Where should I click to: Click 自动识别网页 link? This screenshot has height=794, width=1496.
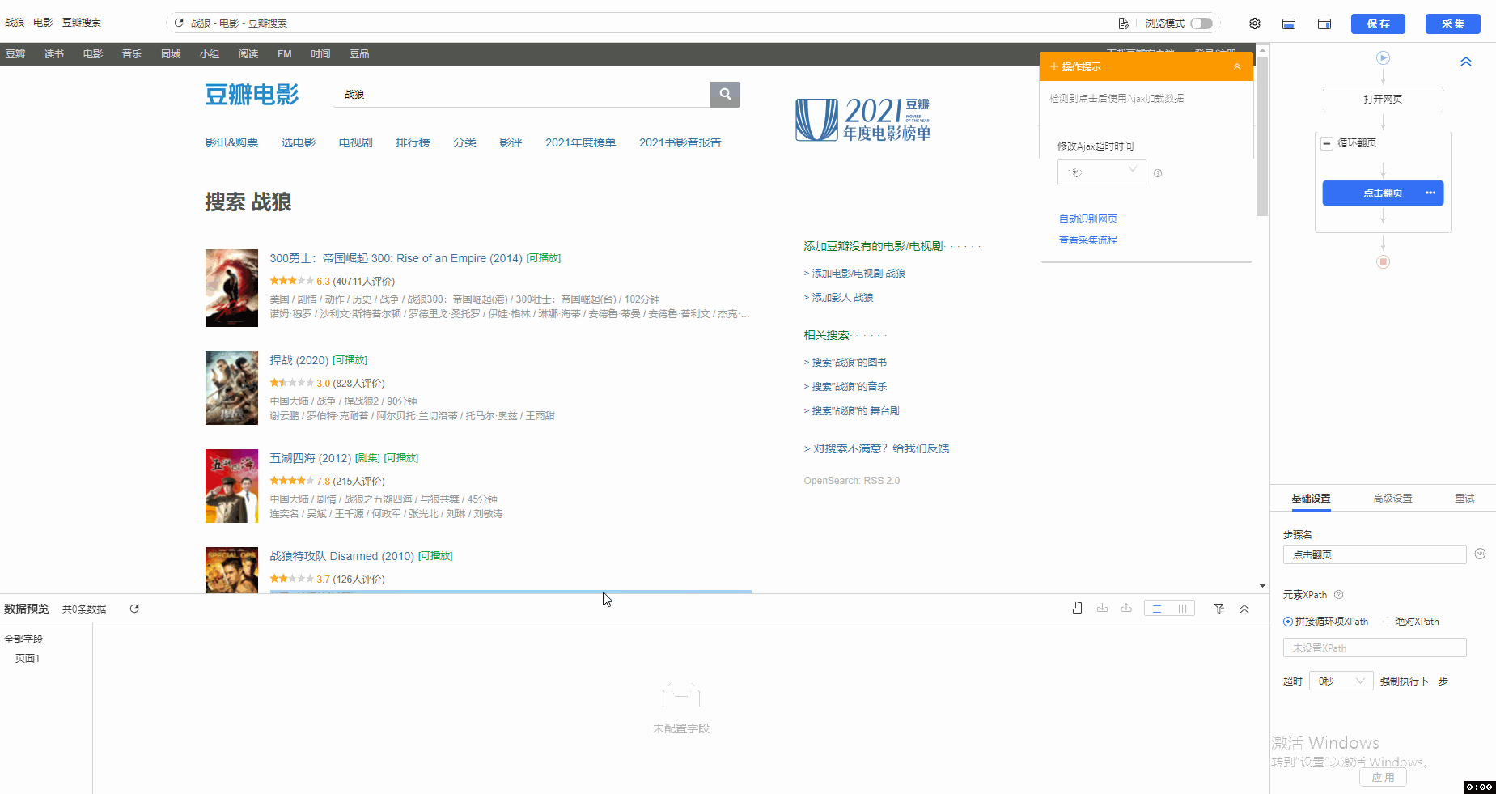click(x=1088, y=219)
